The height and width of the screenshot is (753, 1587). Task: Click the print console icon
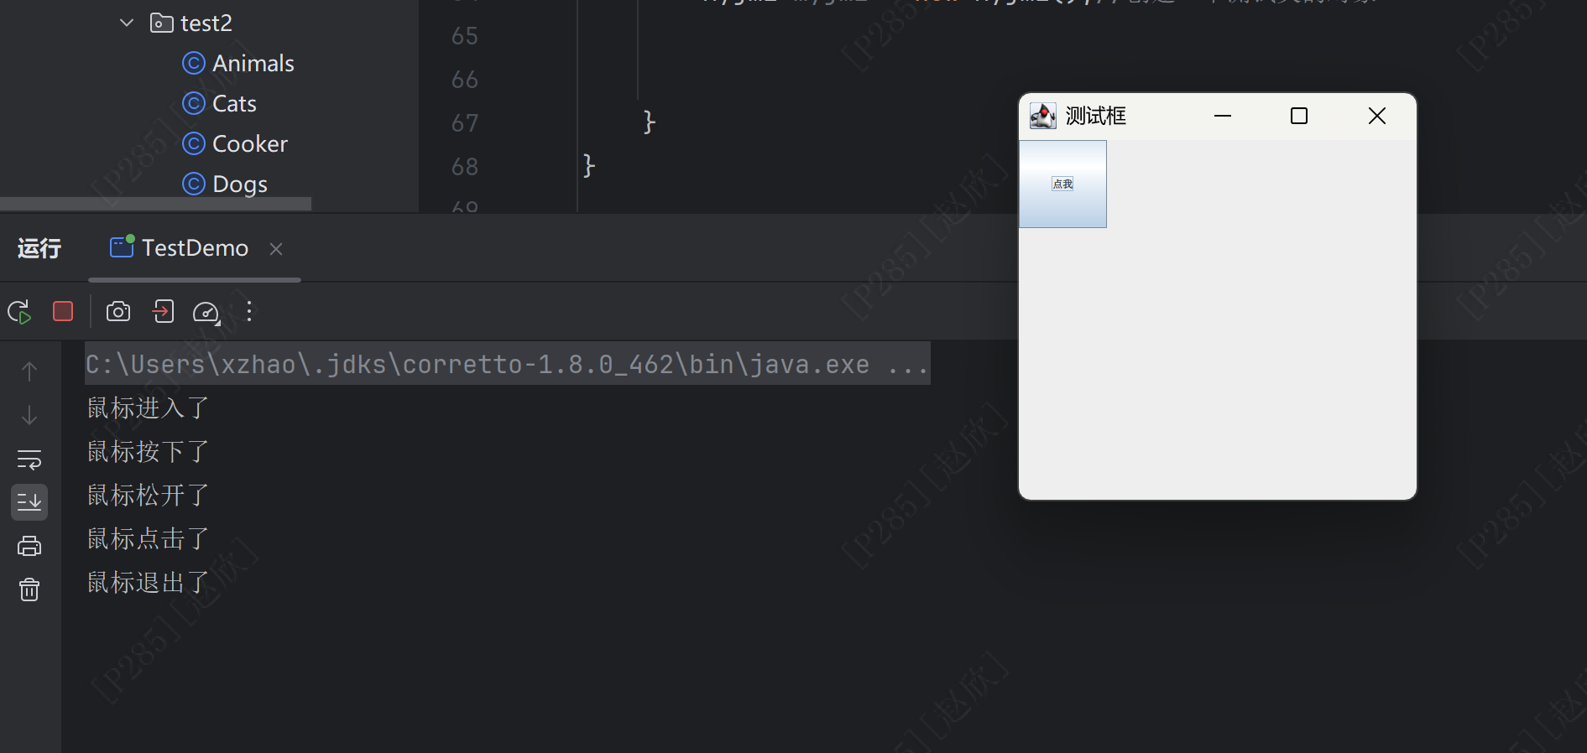[x=29, y=547]
